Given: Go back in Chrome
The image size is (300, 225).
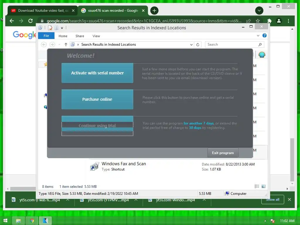Looking at the screenshot, I should (x=12, y=21).
